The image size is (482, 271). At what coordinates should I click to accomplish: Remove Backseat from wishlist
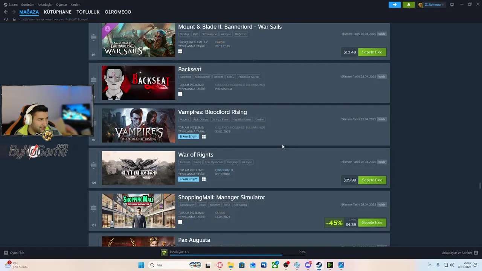[x=382, y=76]
